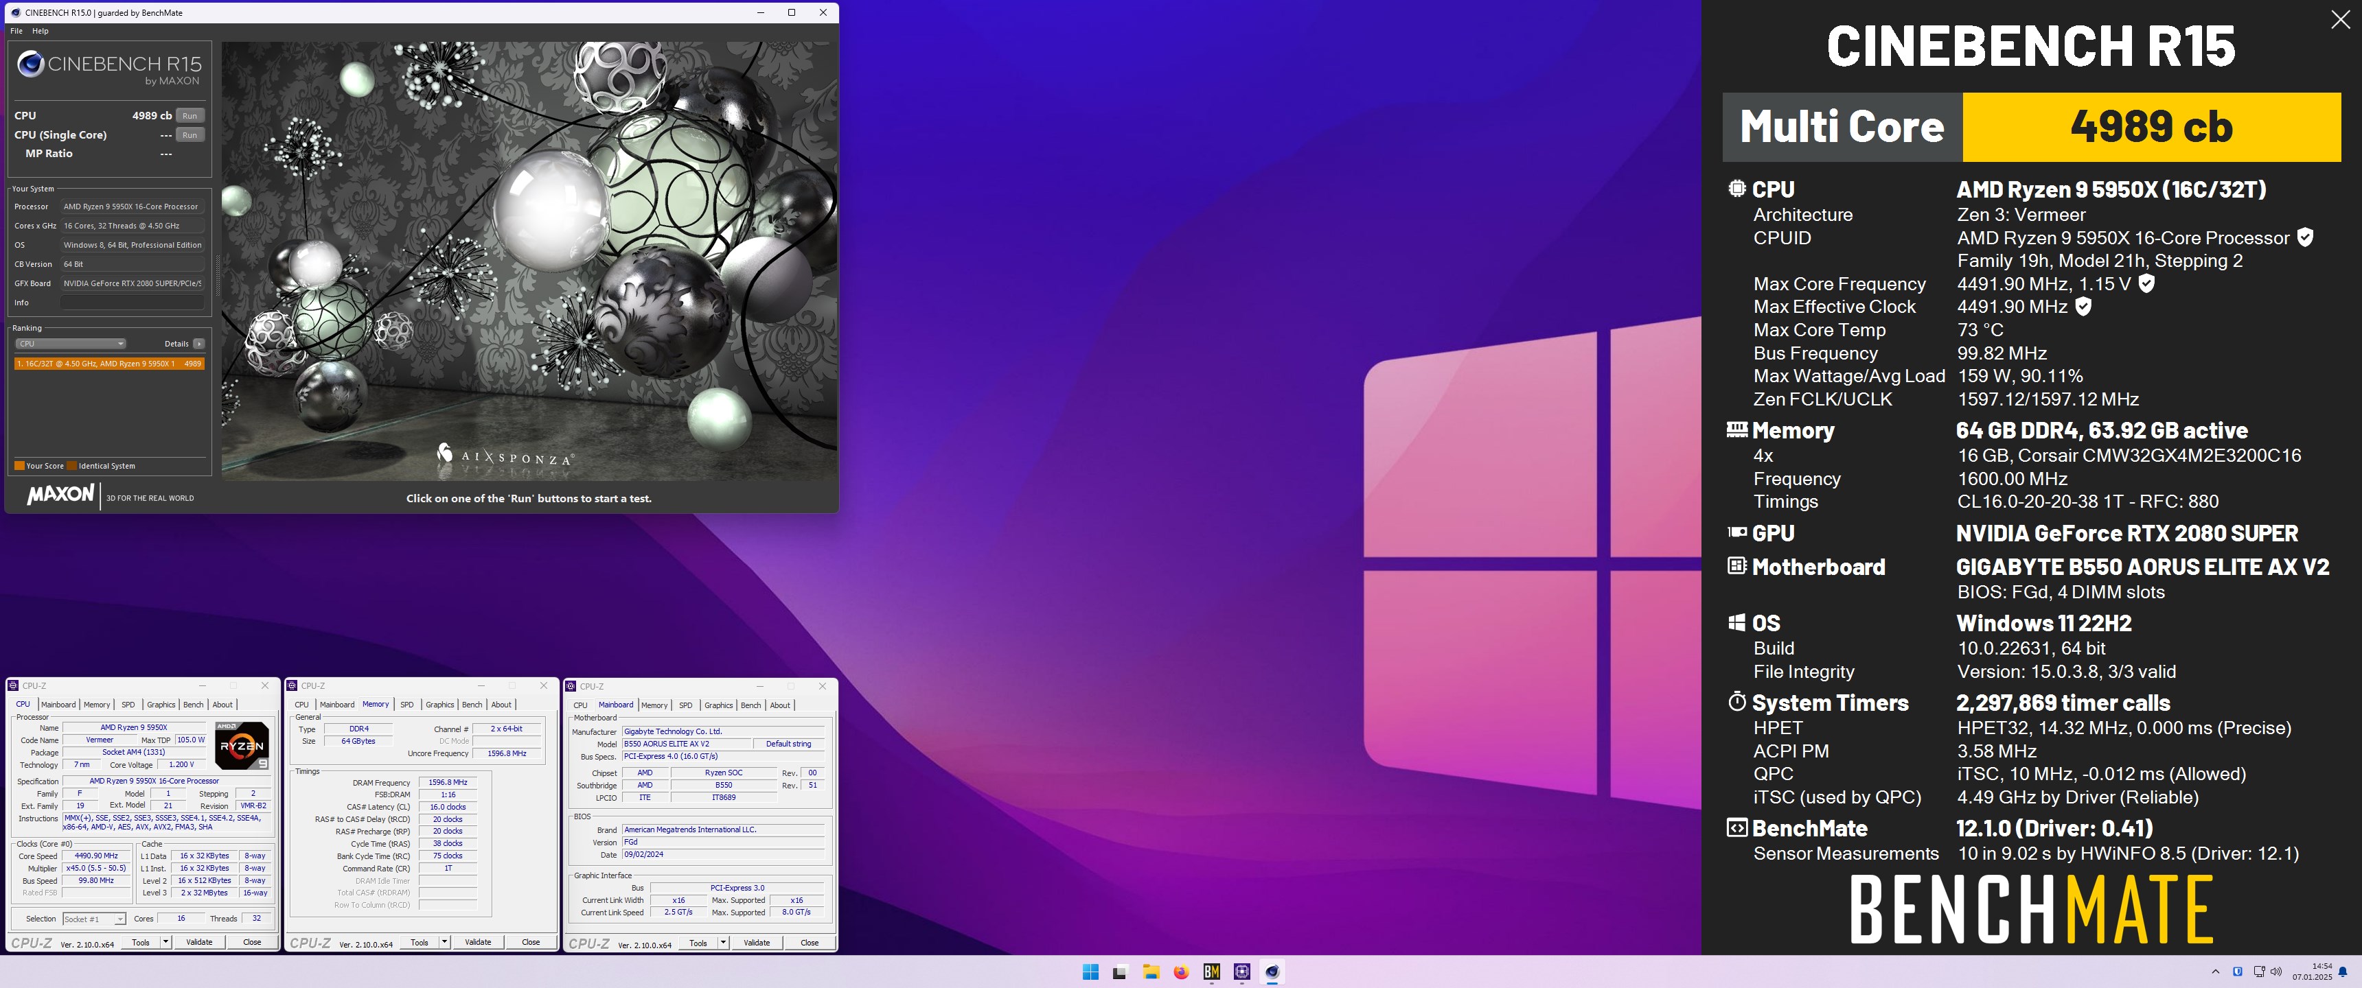Open Bench tab in first CPU-Z window
The height and width of the screenshot is (988, 2362).
pyautogui.click(x=194, y=704)
